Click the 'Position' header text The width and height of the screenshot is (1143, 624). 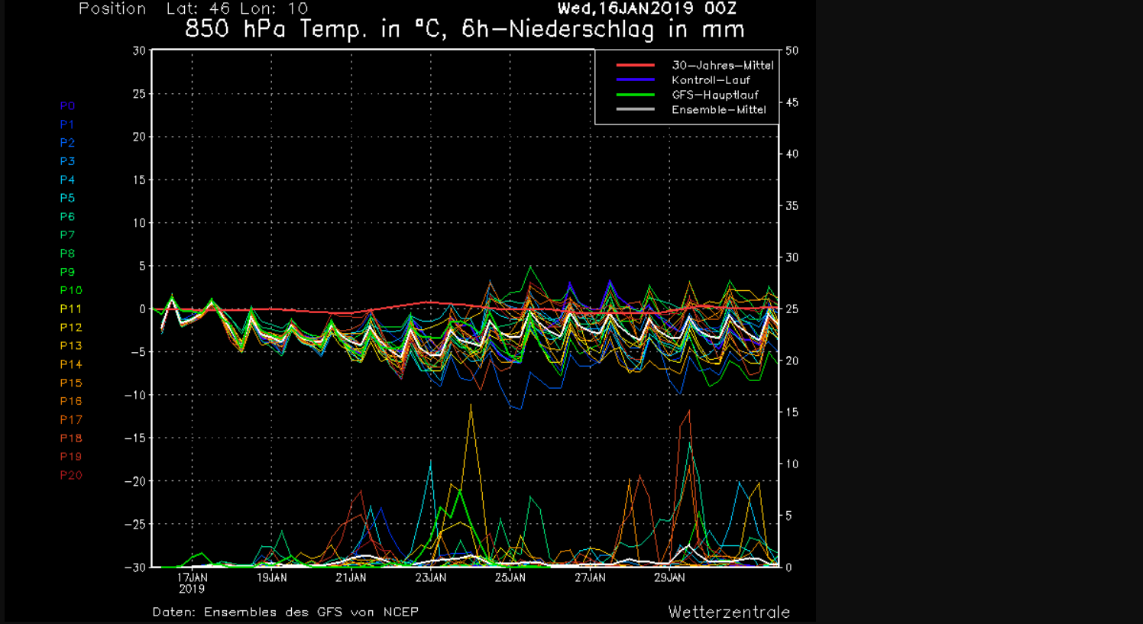112,8
